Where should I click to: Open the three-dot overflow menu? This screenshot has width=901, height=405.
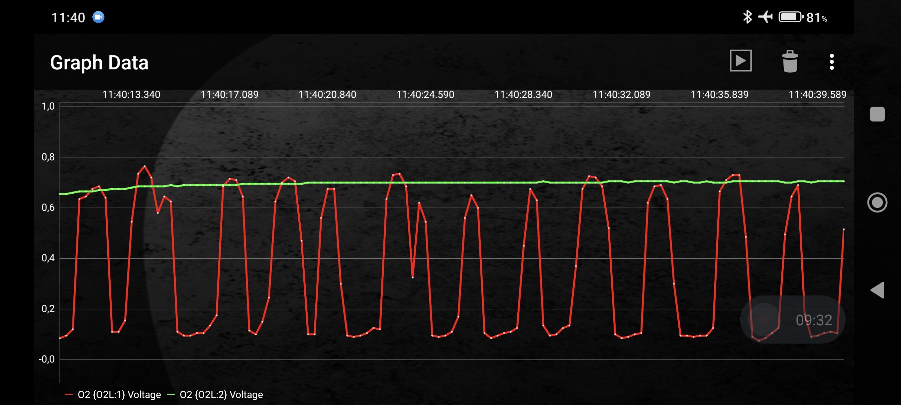click(832, 62)
